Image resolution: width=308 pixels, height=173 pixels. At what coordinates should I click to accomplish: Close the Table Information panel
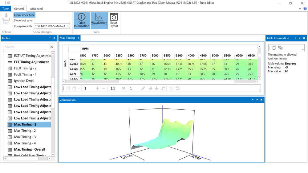coord(304,38)
